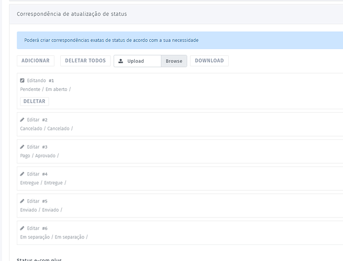Click the upload arrow icon
The height and width of the screenshot is (261, 343).
121,61
